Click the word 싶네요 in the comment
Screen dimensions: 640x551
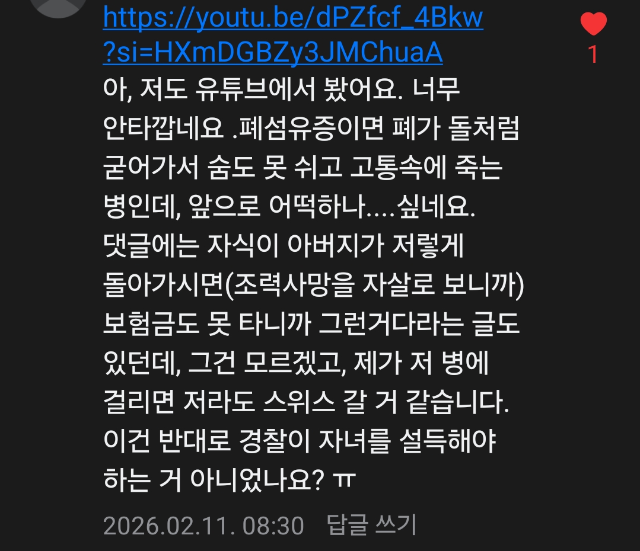436,206
